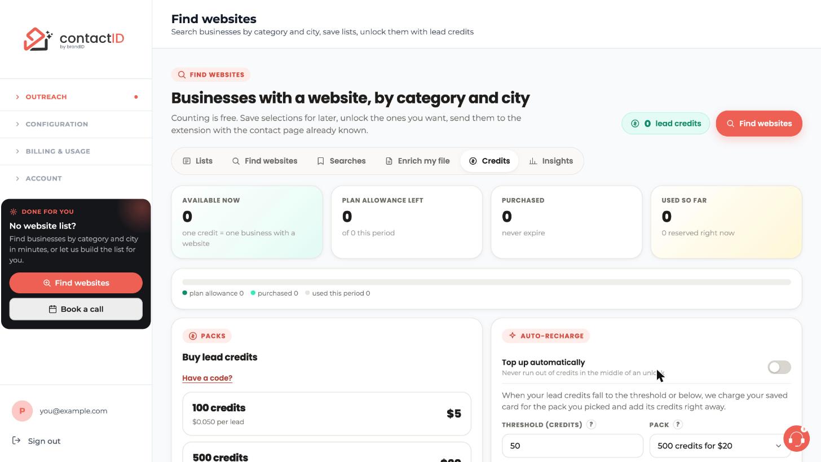Click the 'Plan Allowance Left' card label

(x=382, y=200)
